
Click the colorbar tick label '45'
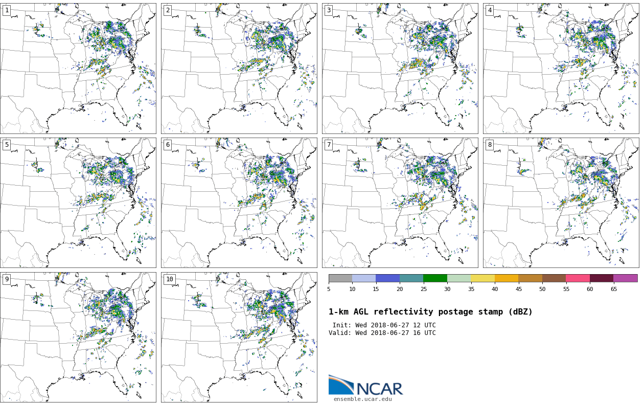pos(519,289)
